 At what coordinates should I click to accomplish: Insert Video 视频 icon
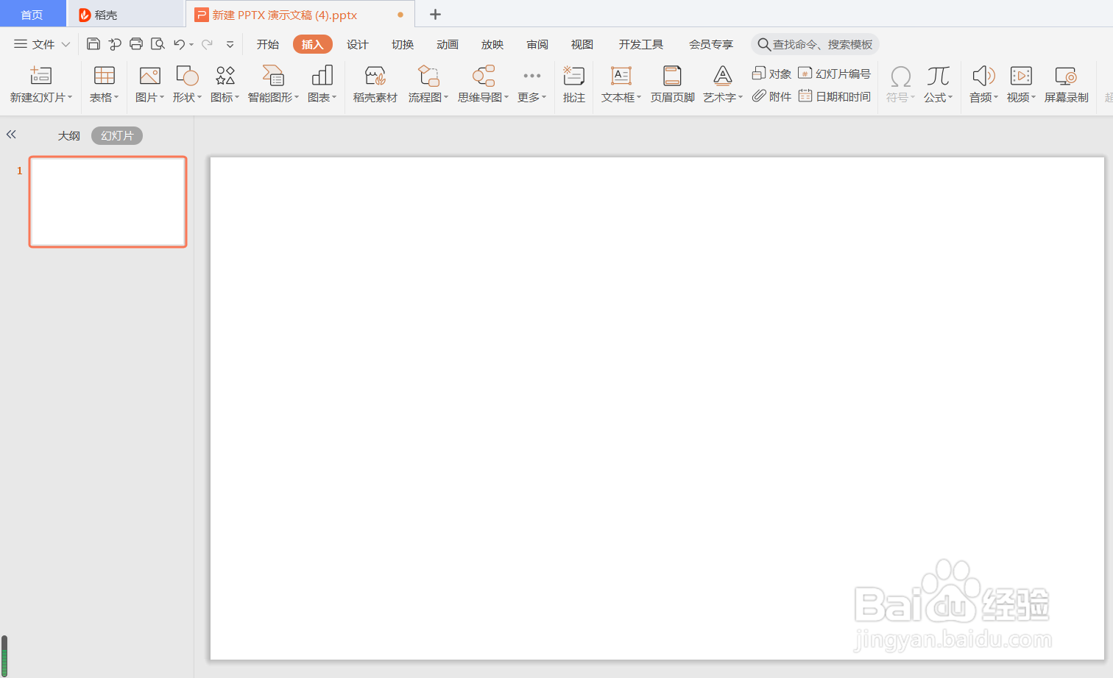coord(1021,76)
